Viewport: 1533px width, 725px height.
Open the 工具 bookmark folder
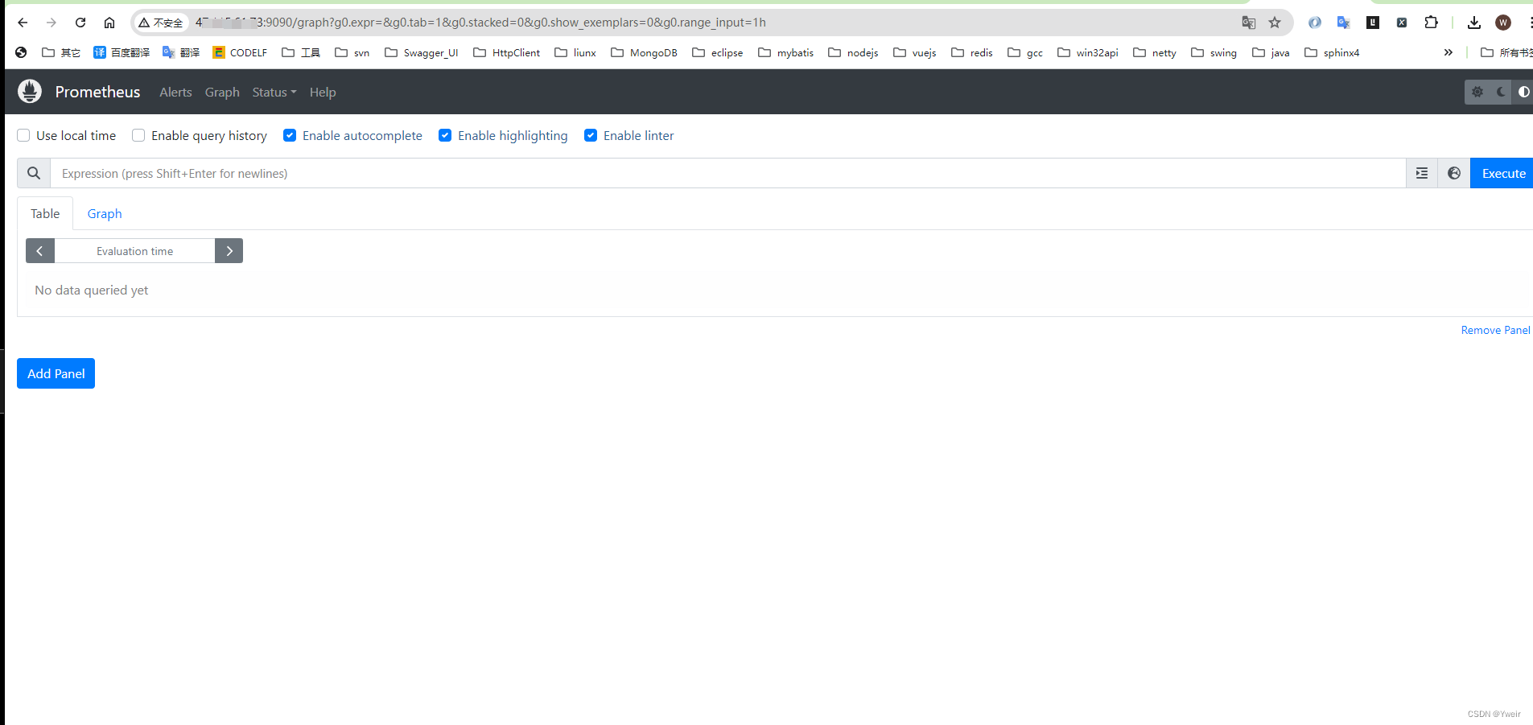point(301,52)
